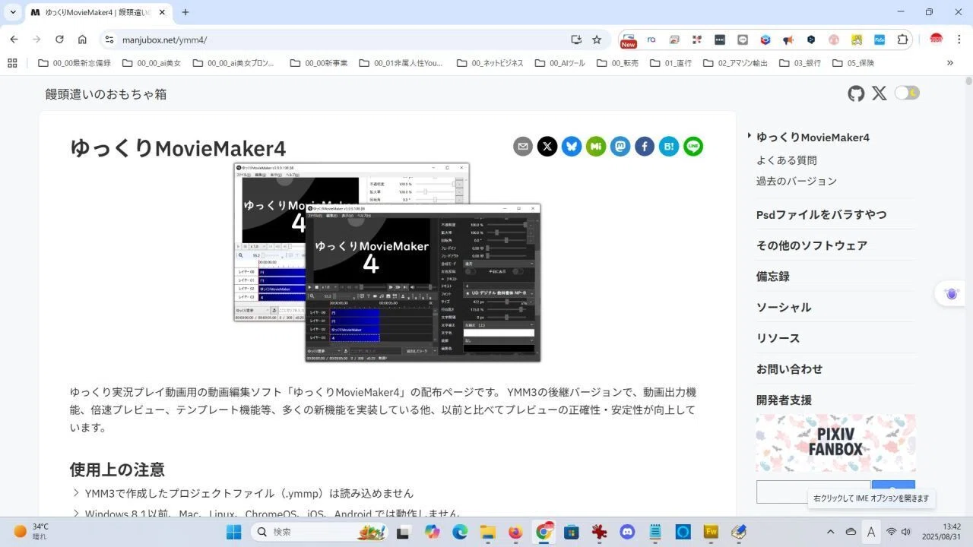Open the 00_AIツール bookmark folder
This screenshot has width=973, height=547.
point(559,63)
